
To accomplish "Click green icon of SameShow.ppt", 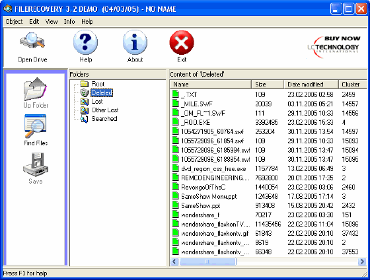I will pyautogui.click(x=175, y=205).
